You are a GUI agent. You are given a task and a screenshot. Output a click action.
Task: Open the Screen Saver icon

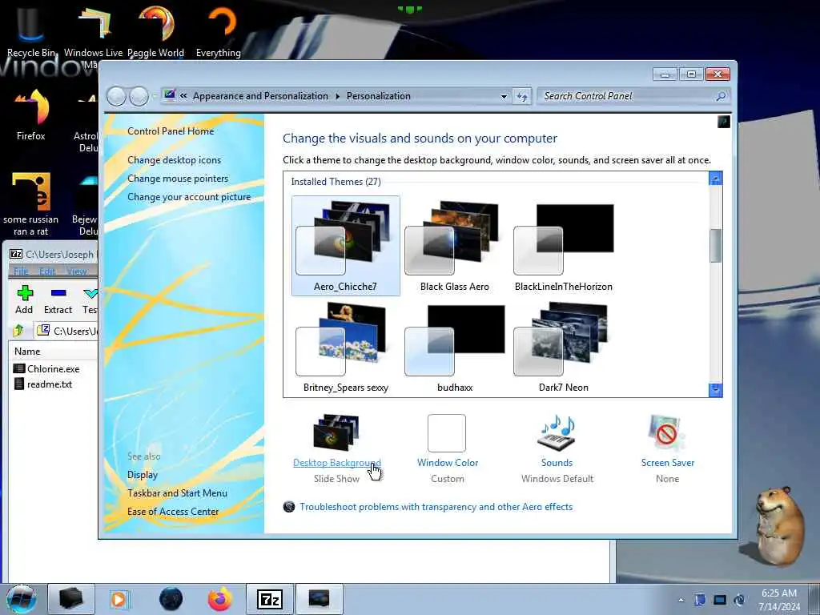point(667,432)
